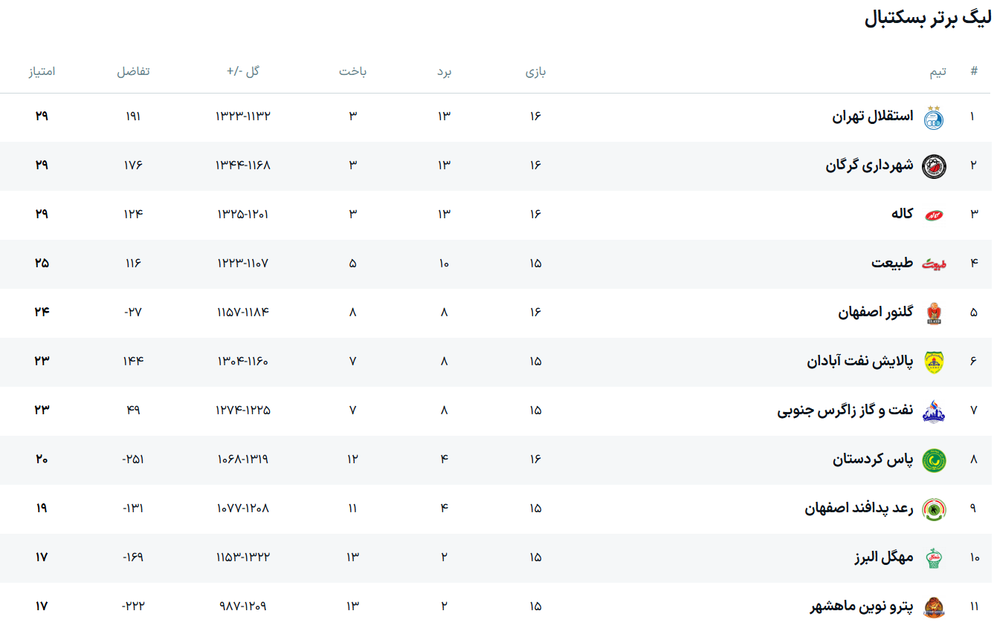The width and height of the screenshot is (994, 631).
Task: Click the red Kaleh team logo
Action: 934,215
